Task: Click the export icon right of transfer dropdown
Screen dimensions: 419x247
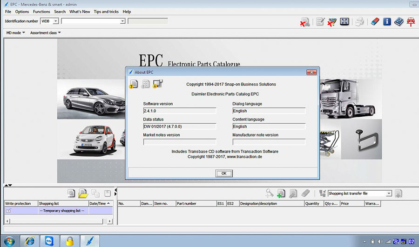Action: (x=398, y=194)
